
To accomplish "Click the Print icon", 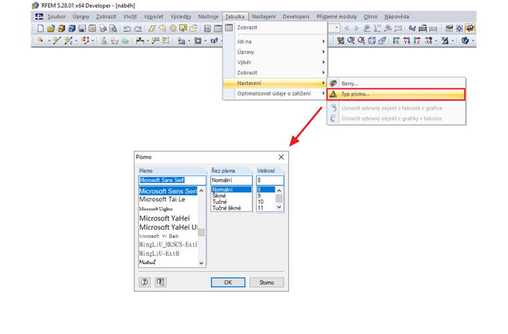I will point(103,29).
